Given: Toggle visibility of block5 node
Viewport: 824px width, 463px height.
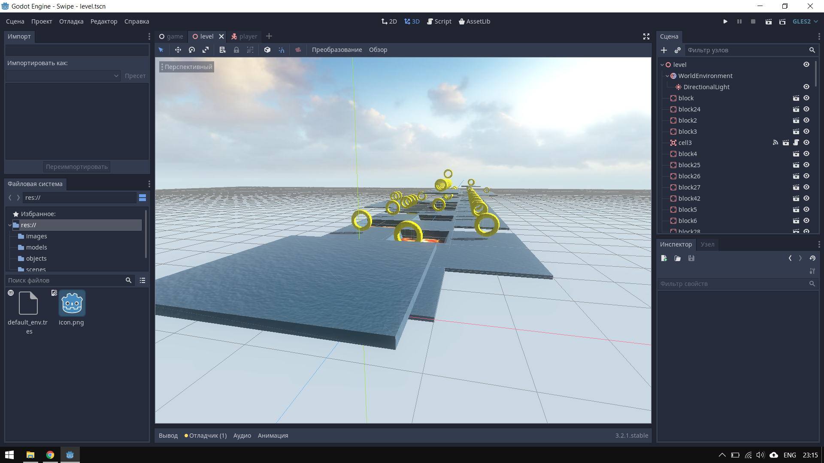Looking at the screenshot, I should [806, 210].
